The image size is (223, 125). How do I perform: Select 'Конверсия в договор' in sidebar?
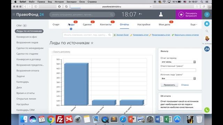click(29, 59)
